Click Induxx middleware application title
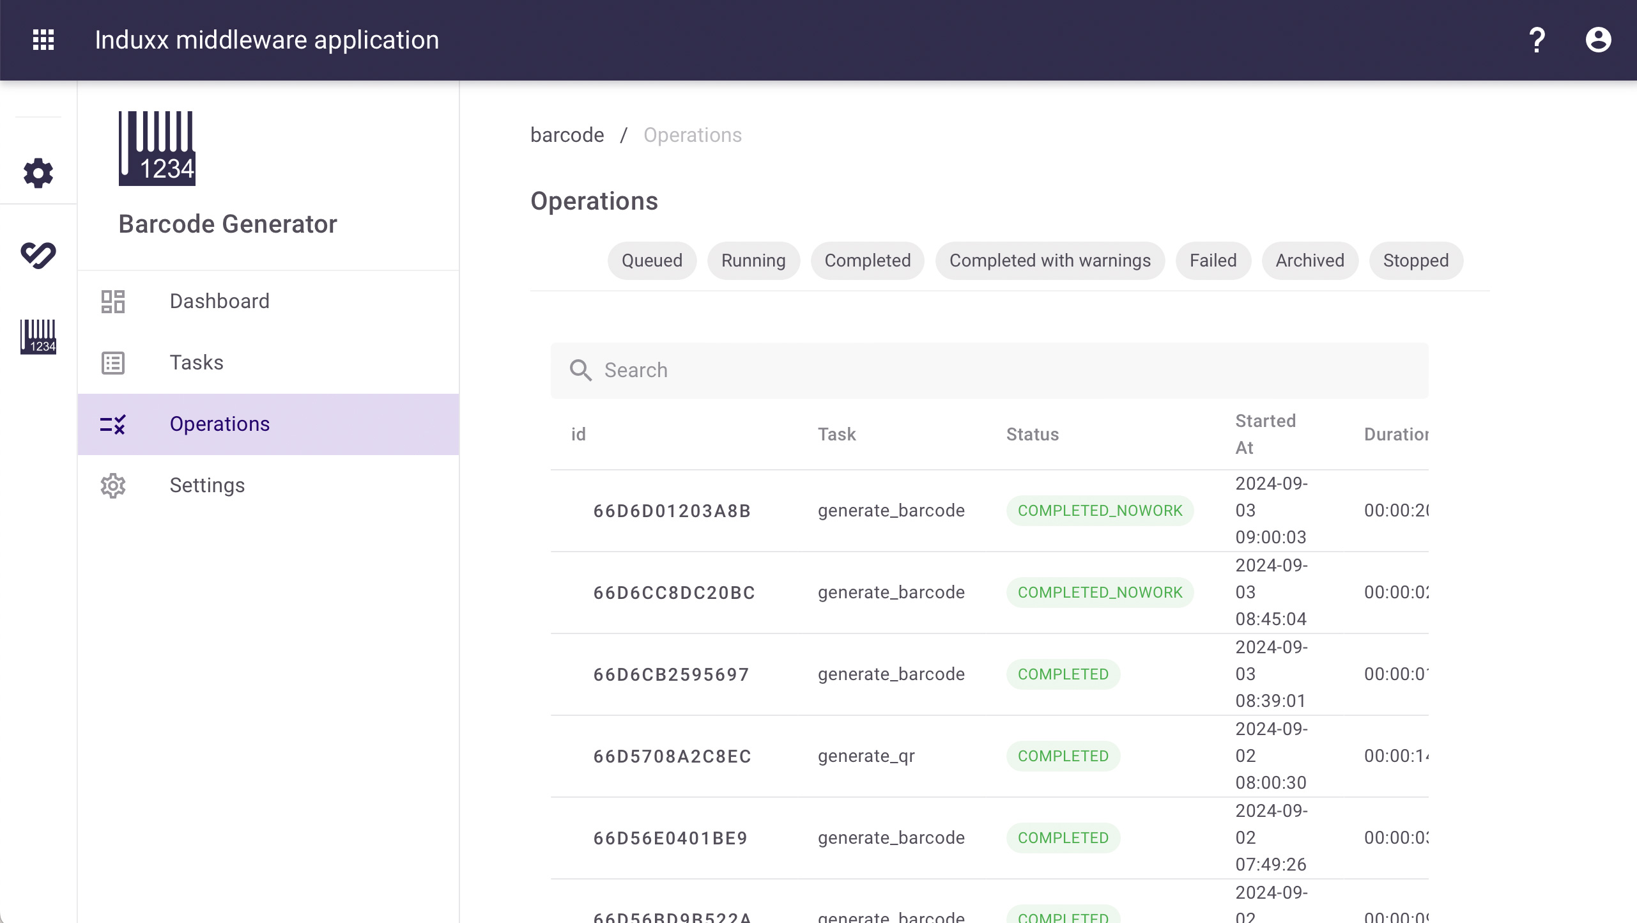The height and width of the screenshot is (923, 1637). 266,40
